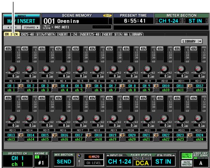Image resolution: width=210 pixels, height=168 pixels.
Task: Click the CH10 channel name box
Action: (x=166, y=86)
